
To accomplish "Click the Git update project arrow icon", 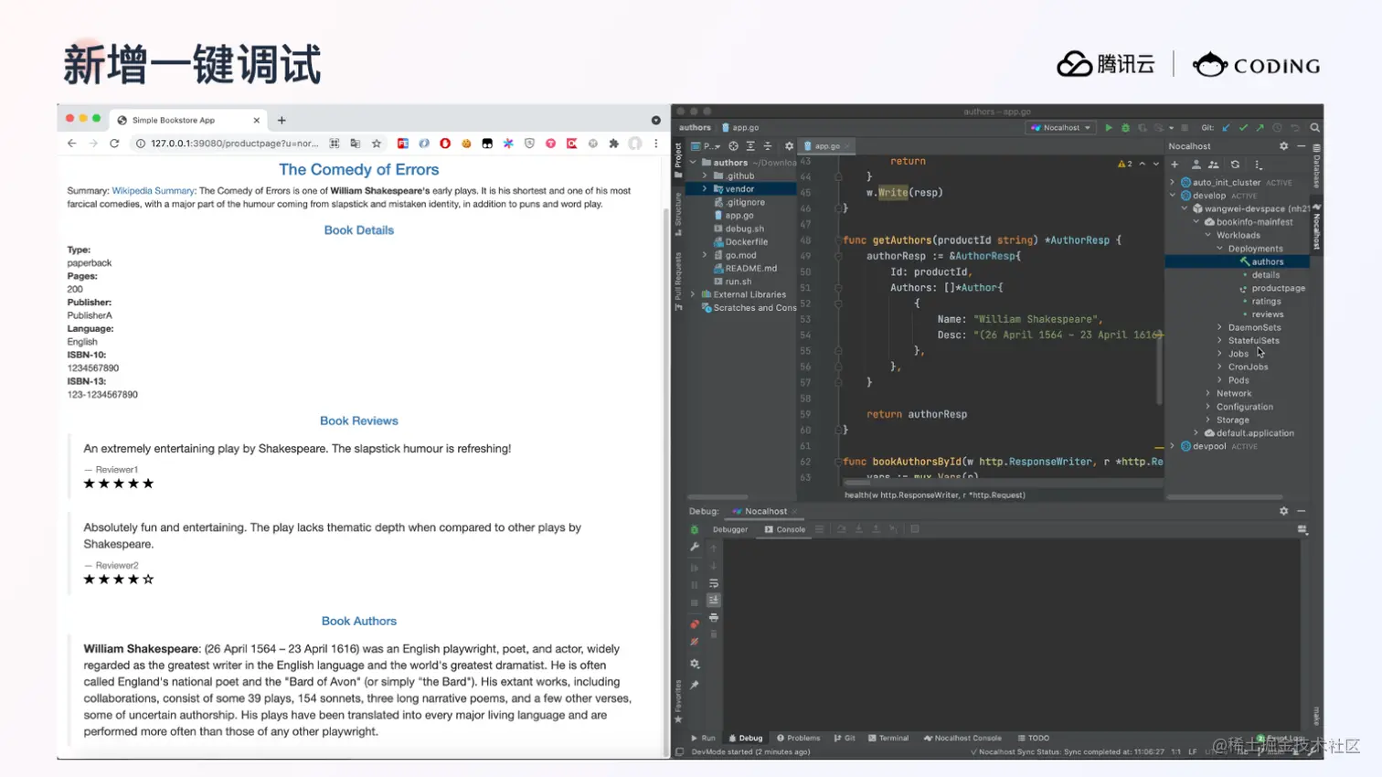I will click(1226, 128).
